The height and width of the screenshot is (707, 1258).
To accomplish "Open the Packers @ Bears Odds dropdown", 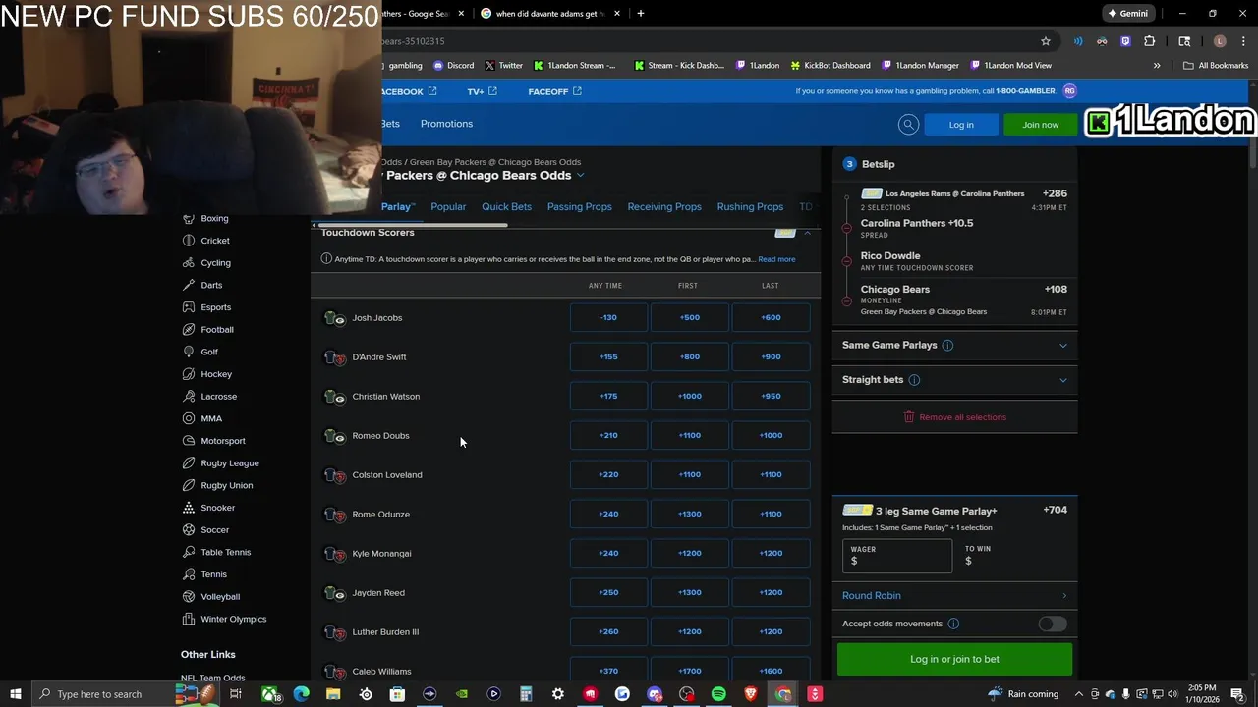I will (x=580, y=176).
